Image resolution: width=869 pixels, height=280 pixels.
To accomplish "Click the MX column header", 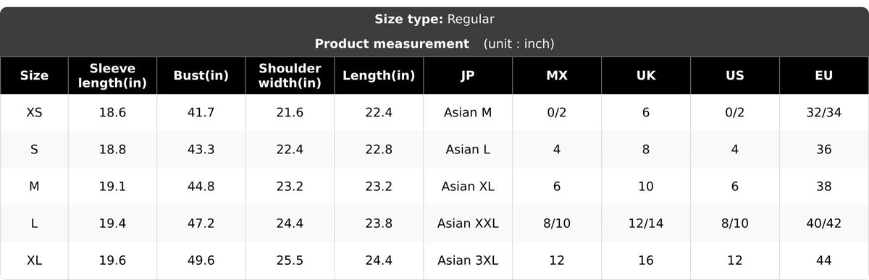I will coord(557,76).
